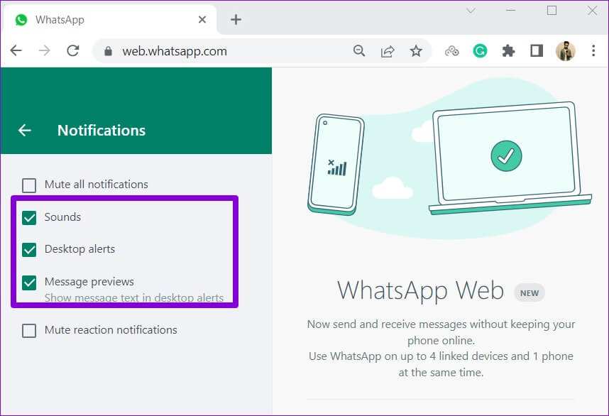Go back from the Notifications panel
The height and width of the screenshot is (416, 609).
[24, 130]
